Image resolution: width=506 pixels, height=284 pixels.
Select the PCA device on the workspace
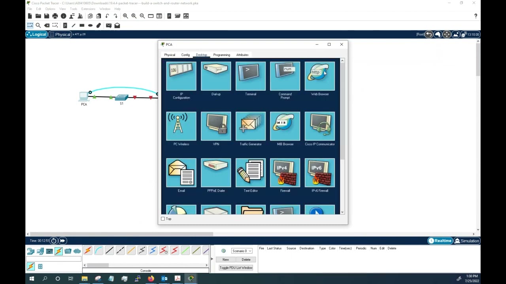tap(84, 96)
